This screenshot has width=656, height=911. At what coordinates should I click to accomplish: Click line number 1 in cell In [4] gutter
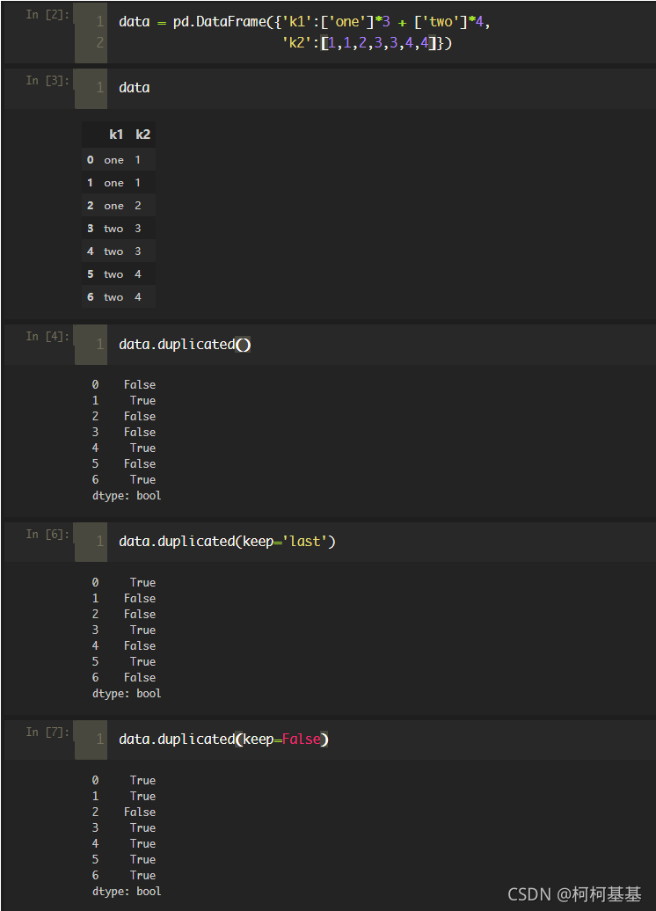coord(100,345)
